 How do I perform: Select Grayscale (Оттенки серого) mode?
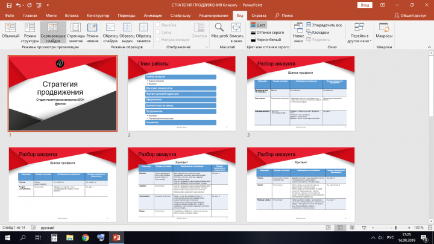point(268,33)
